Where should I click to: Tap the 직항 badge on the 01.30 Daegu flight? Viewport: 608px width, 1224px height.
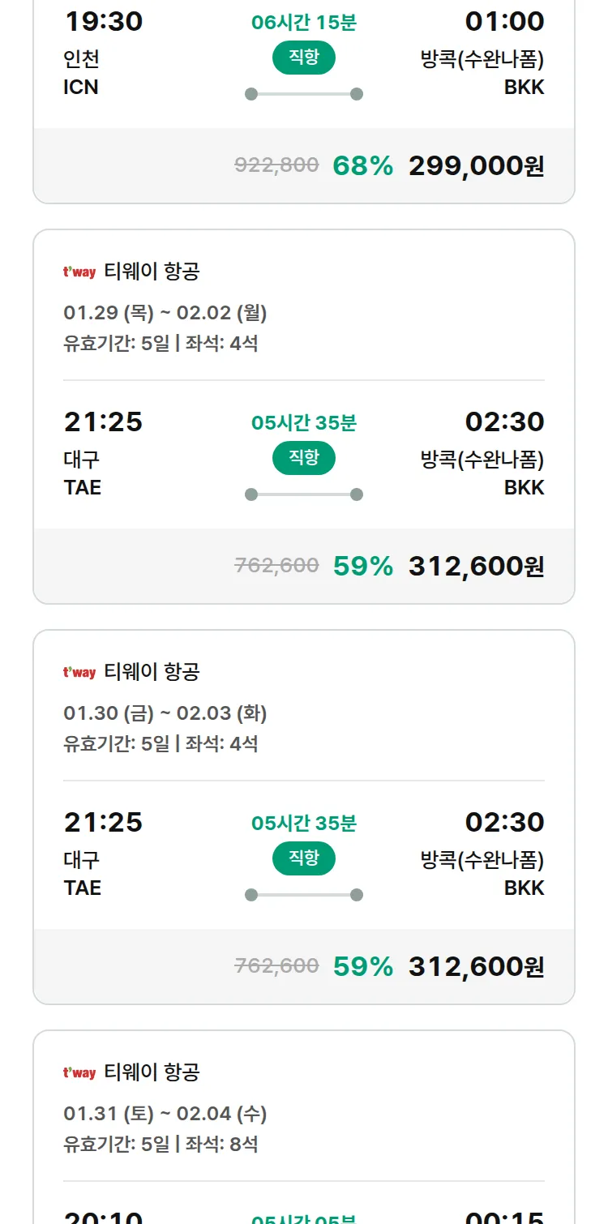click(x=304, y=858)
